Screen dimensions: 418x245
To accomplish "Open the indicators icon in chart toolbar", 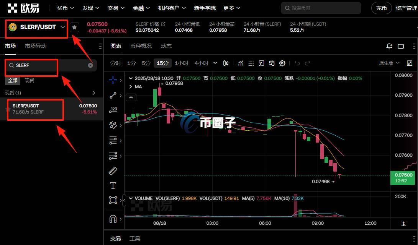I will coord(241,63).
